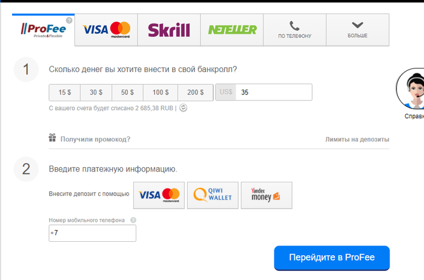Select the Visa Mastercard payment tab

(x=106, y=30)
